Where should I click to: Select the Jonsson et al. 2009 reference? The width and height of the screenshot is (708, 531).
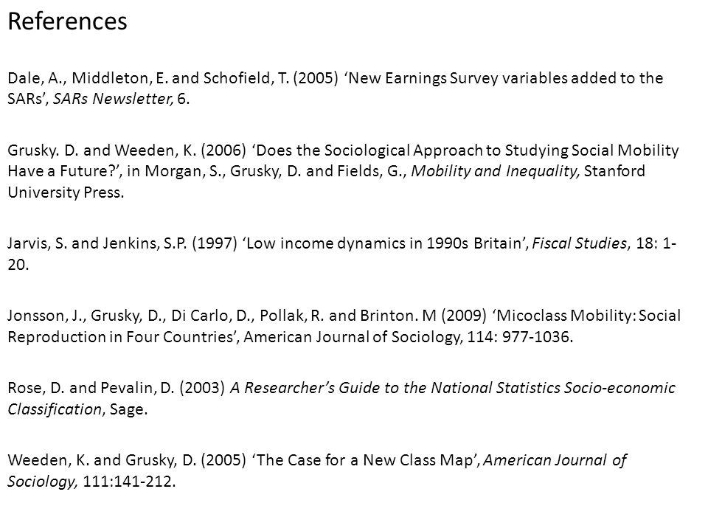[344, 326]
